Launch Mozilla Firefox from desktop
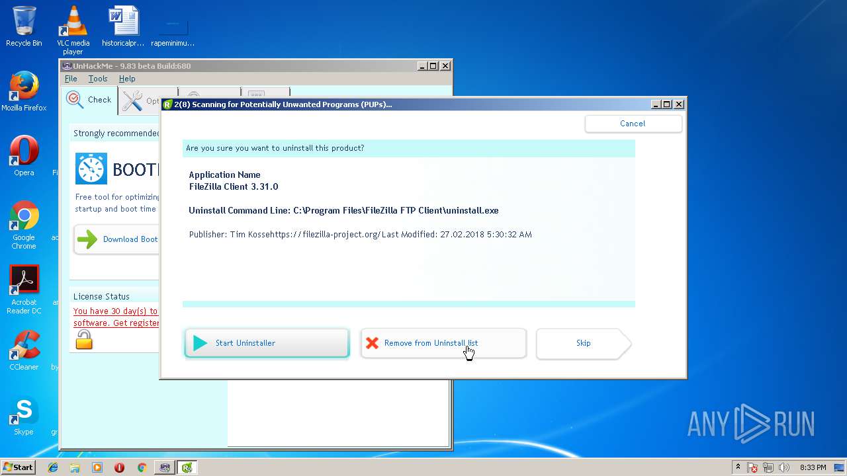This screenshot has width=847, height=476. 24,91
